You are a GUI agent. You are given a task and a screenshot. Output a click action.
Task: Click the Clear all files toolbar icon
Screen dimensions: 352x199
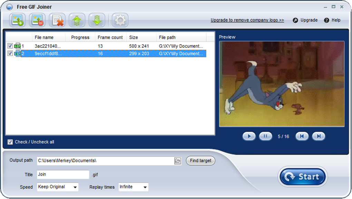[57, 20]
